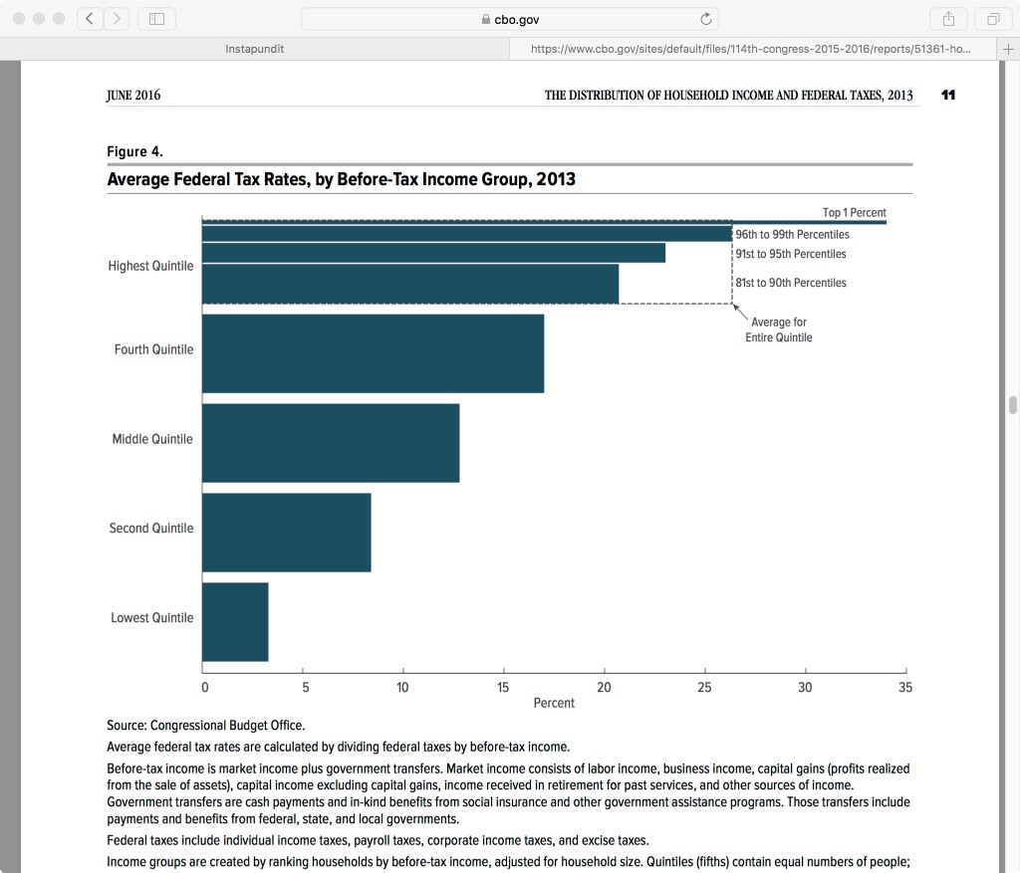Click the Top 1 Percent bar label
This screenshot has width=1020, height=873.
click(x=854, y=212)
